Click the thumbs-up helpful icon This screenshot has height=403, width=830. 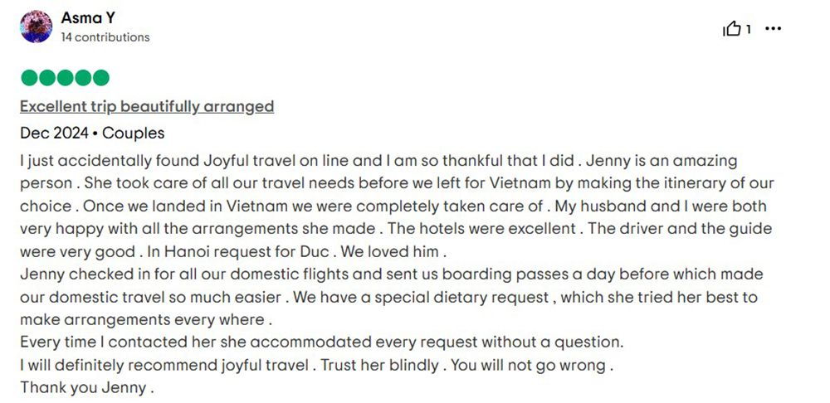(x=732, y=28)
